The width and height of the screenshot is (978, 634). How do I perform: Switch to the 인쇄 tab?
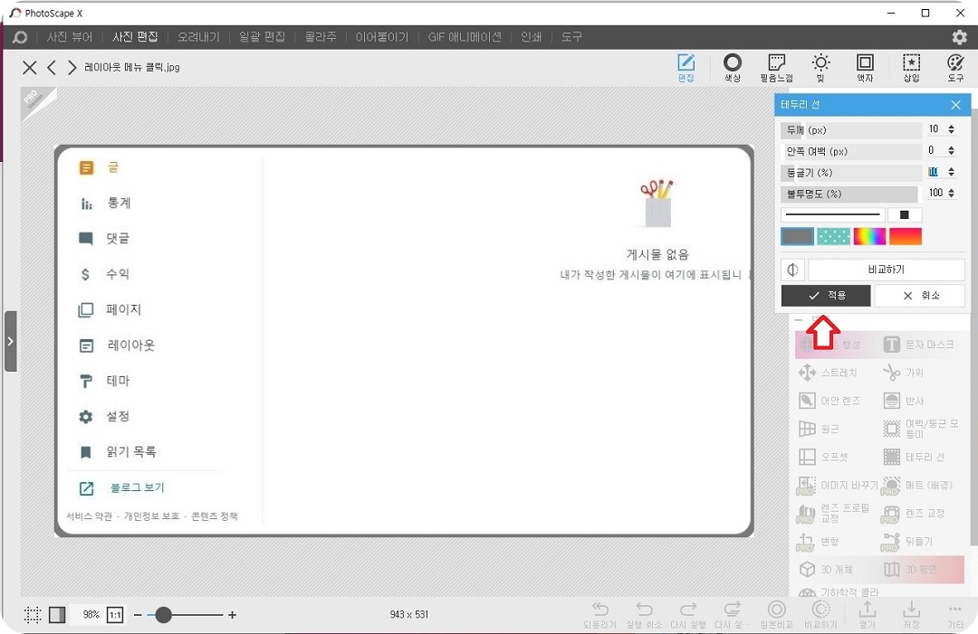531,37
